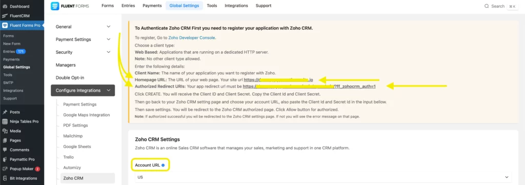Open the Payments tab in top navigation

pyautogui.click(x=152, y=6)
